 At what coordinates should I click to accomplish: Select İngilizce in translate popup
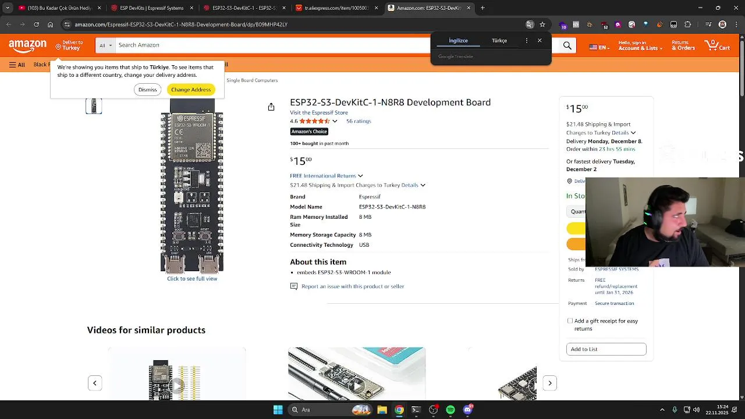(x=458, y=41)
